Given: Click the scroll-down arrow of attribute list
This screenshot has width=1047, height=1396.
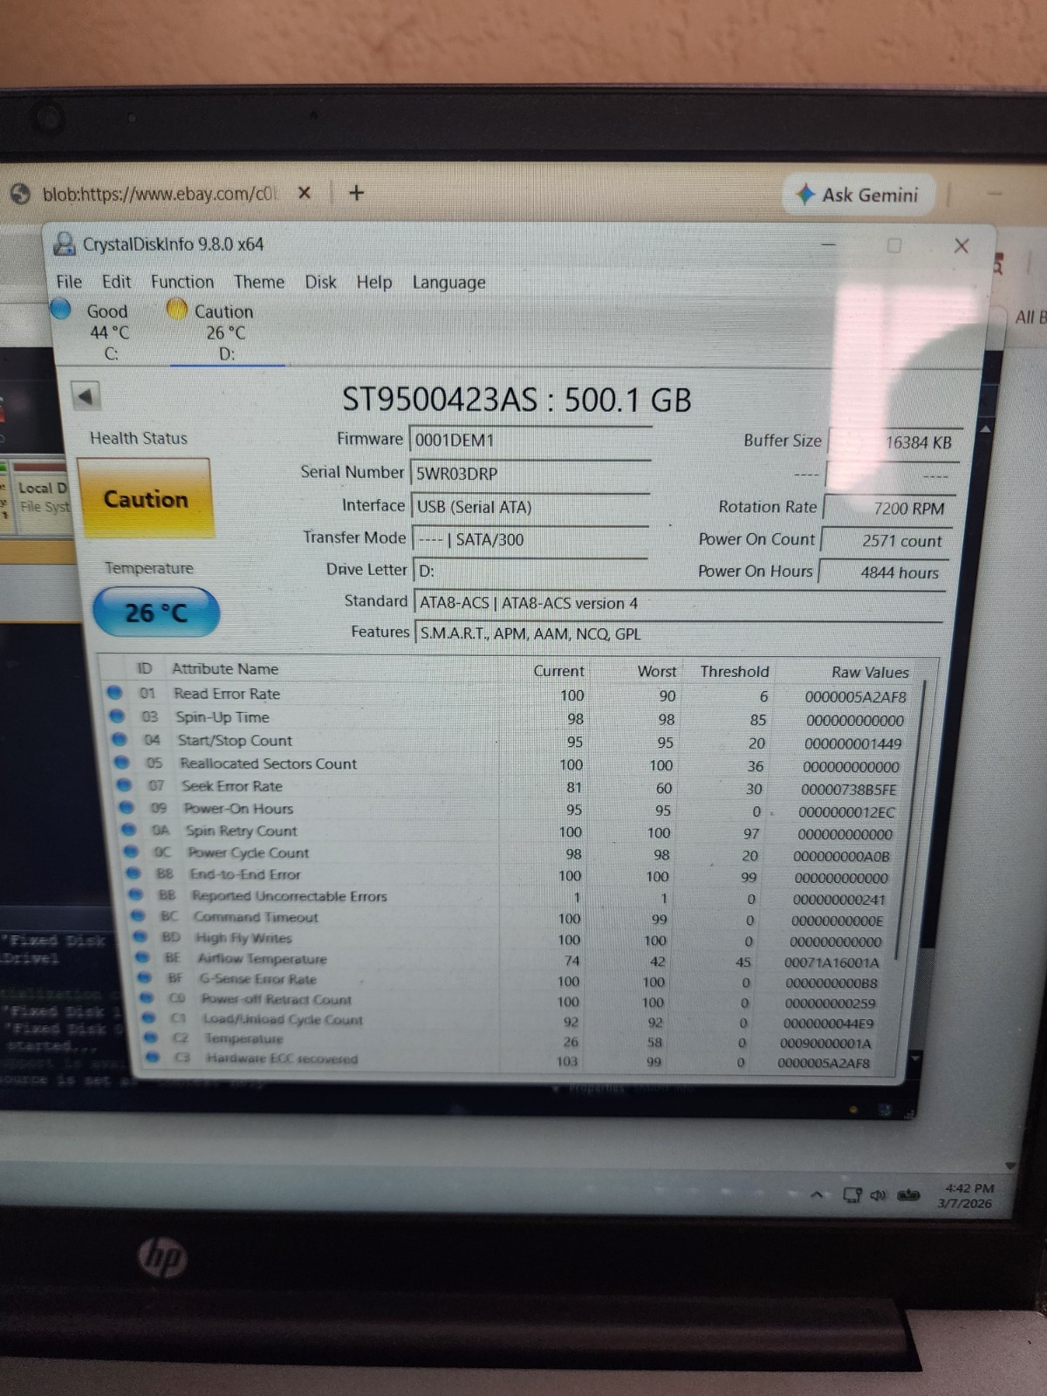Looking at the screenshot, I should (914, 1057).
